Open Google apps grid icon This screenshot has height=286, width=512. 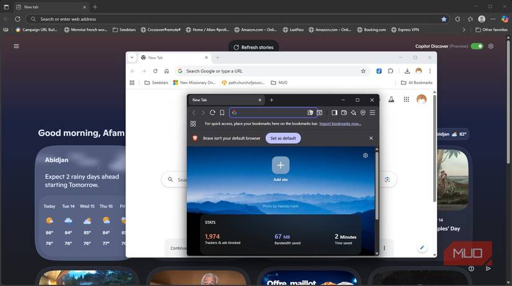(x=406, y=99)
